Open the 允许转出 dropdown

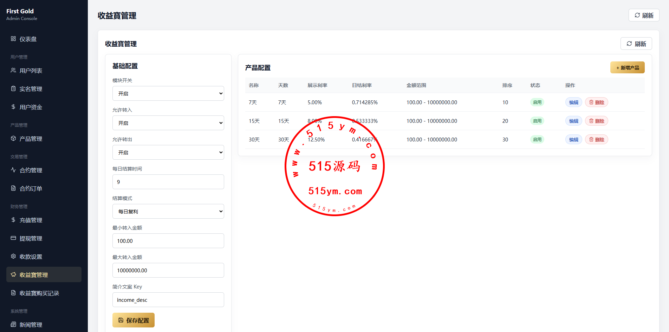(168, 152)
